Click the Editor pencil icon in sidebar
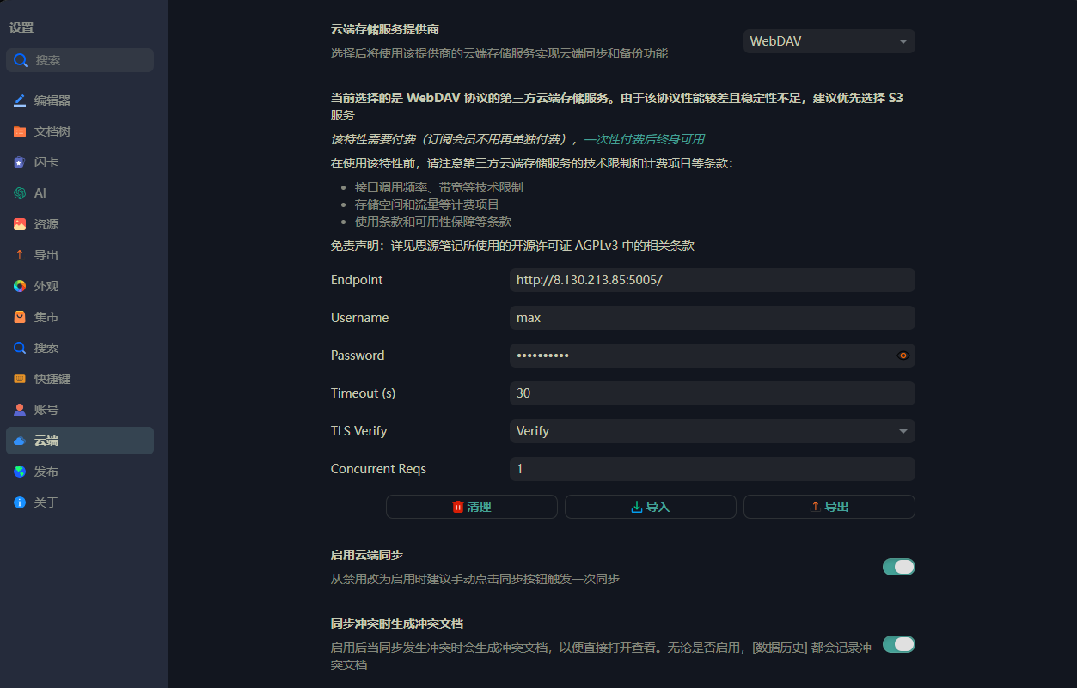Viewport: 1077px width, 688px height. [x=20, y=100]
